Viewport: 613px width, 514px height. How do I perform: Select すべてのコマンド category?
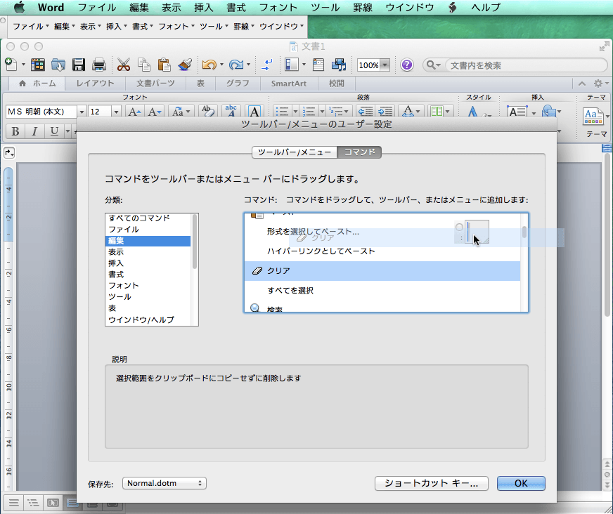pos(148,218)
